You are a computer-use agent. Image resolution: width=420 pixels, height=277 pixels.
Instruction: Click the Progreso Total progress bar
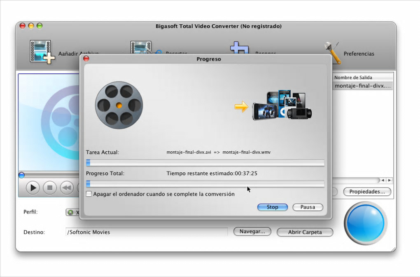[205, 184]
